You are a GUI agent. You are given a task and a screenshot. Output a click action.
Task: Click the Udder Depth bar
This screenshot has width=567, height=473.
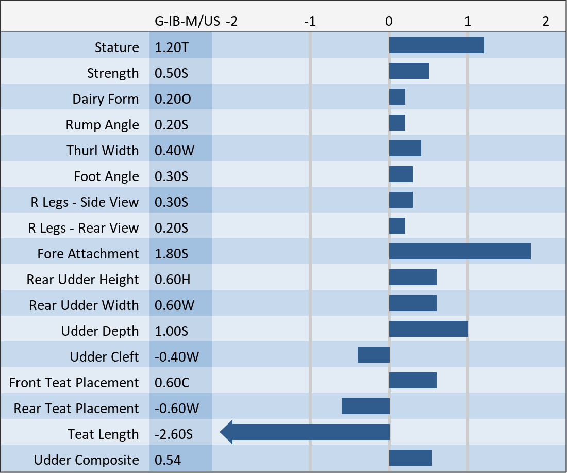pyautogui.click(x=428, y=329)
